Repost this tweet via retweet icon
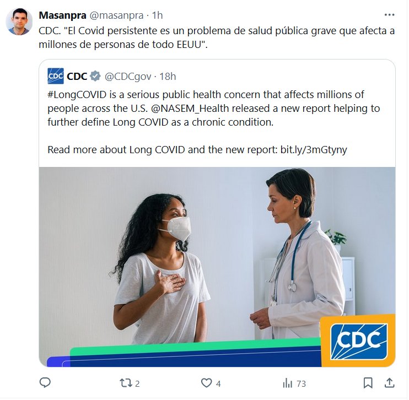409x400 pixels. coord(126,383)
